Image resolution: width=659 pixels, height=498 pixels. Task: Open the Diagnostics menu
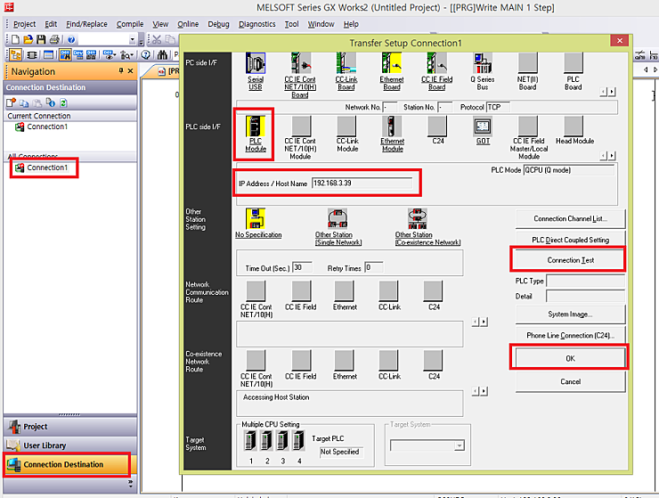(x=257, y=24)
